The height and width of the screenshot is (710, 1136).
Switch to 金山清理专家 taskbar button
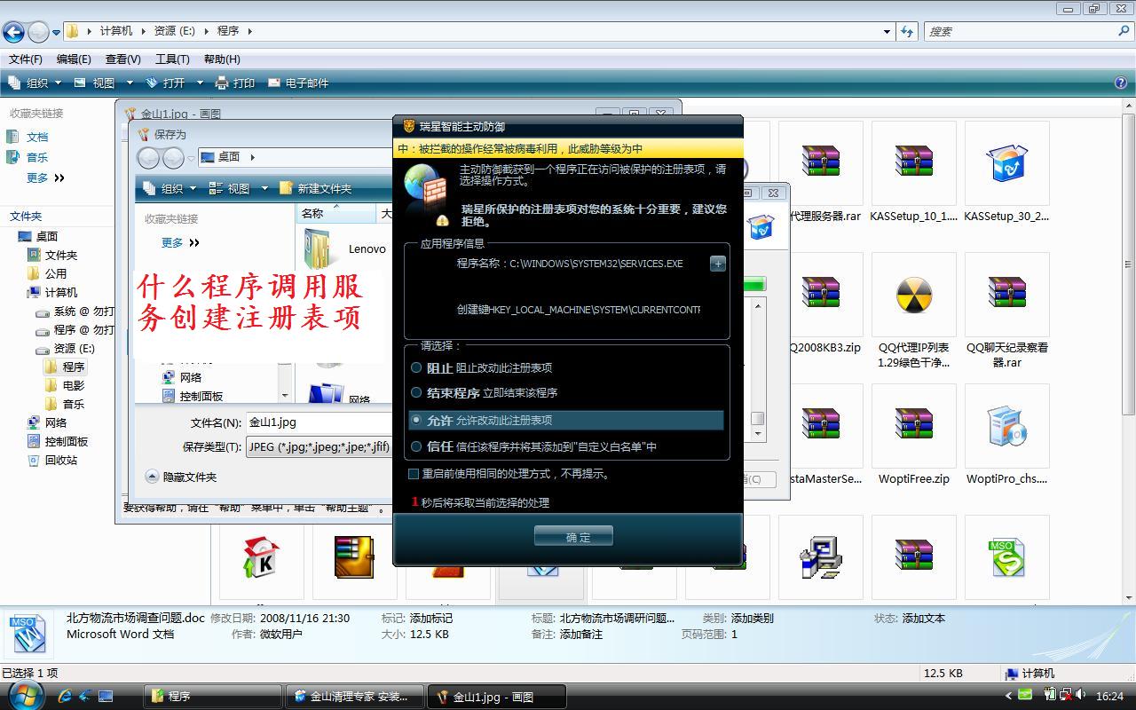coord(355,697)
